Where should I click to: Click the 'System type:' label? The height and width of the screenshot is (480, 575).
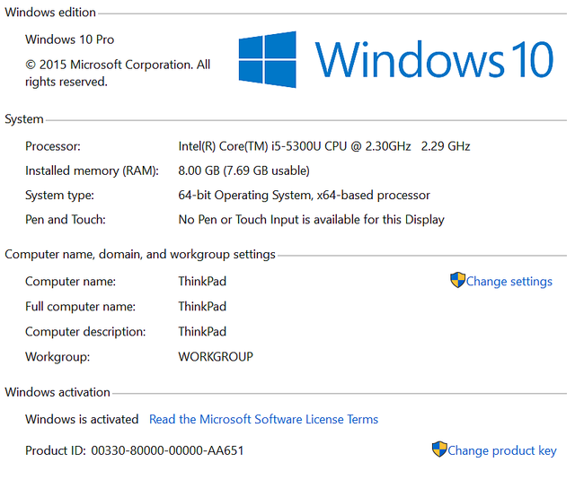coord(59,196)
